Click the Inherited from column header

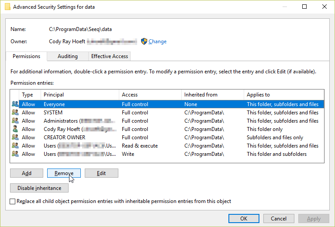click(x=212, y=95)
